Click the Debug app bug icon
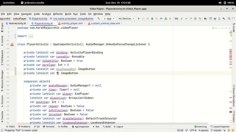 click(152, 19)
